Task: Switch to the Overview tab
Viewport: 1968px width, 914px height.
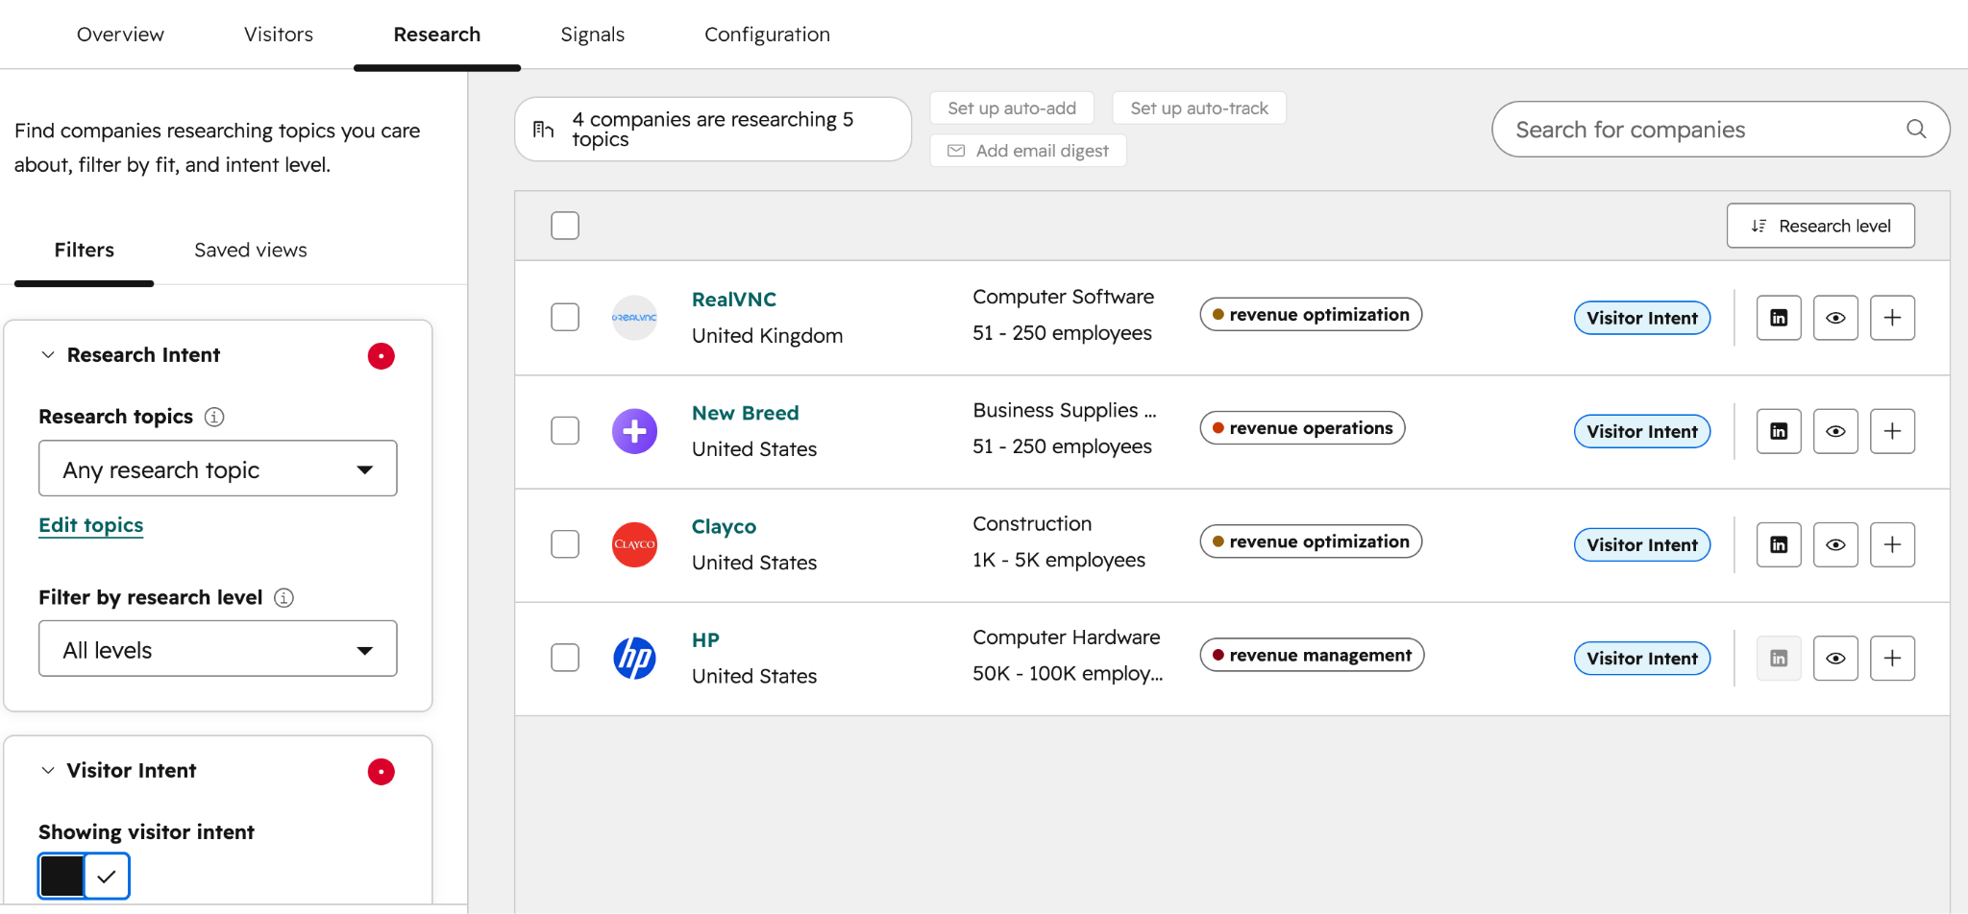Action: (x=120, y=35)
